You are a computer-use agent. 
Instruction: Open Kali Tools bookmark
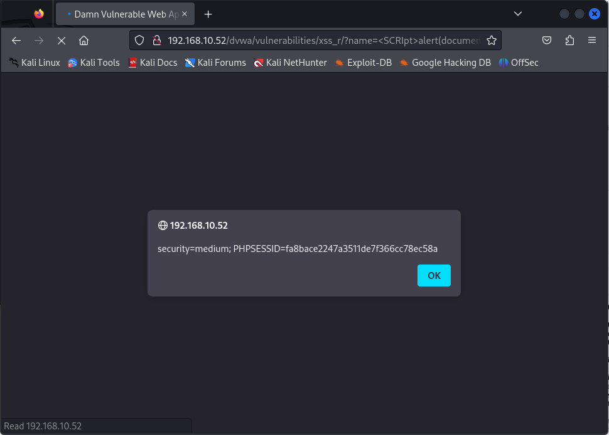[x=94, y=63]
